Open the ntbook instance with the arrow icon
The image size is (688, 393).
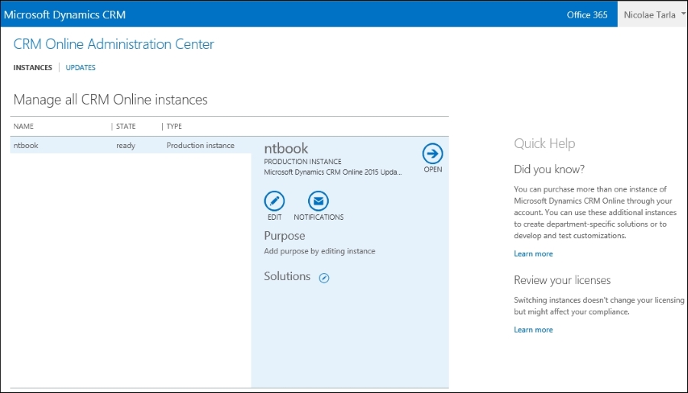[x=433, y=154]
